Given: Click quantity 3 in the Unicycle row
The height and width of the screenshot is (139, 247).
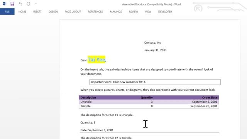Looking at the screenshot, I should click(152, 102).
